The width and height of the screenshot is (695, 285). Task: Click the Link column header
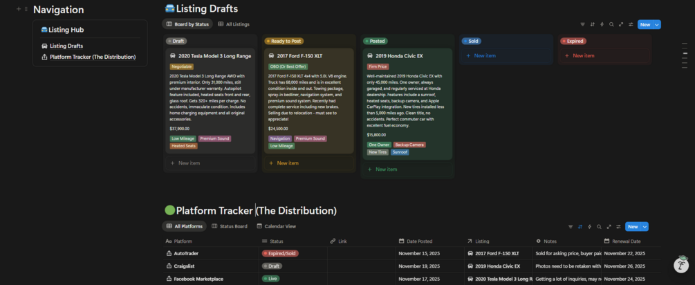361,241
